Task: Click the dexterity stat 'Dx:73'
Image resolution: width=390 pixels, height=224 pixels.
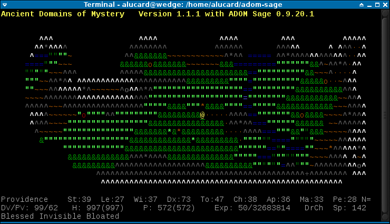Action: pos(179,199)
